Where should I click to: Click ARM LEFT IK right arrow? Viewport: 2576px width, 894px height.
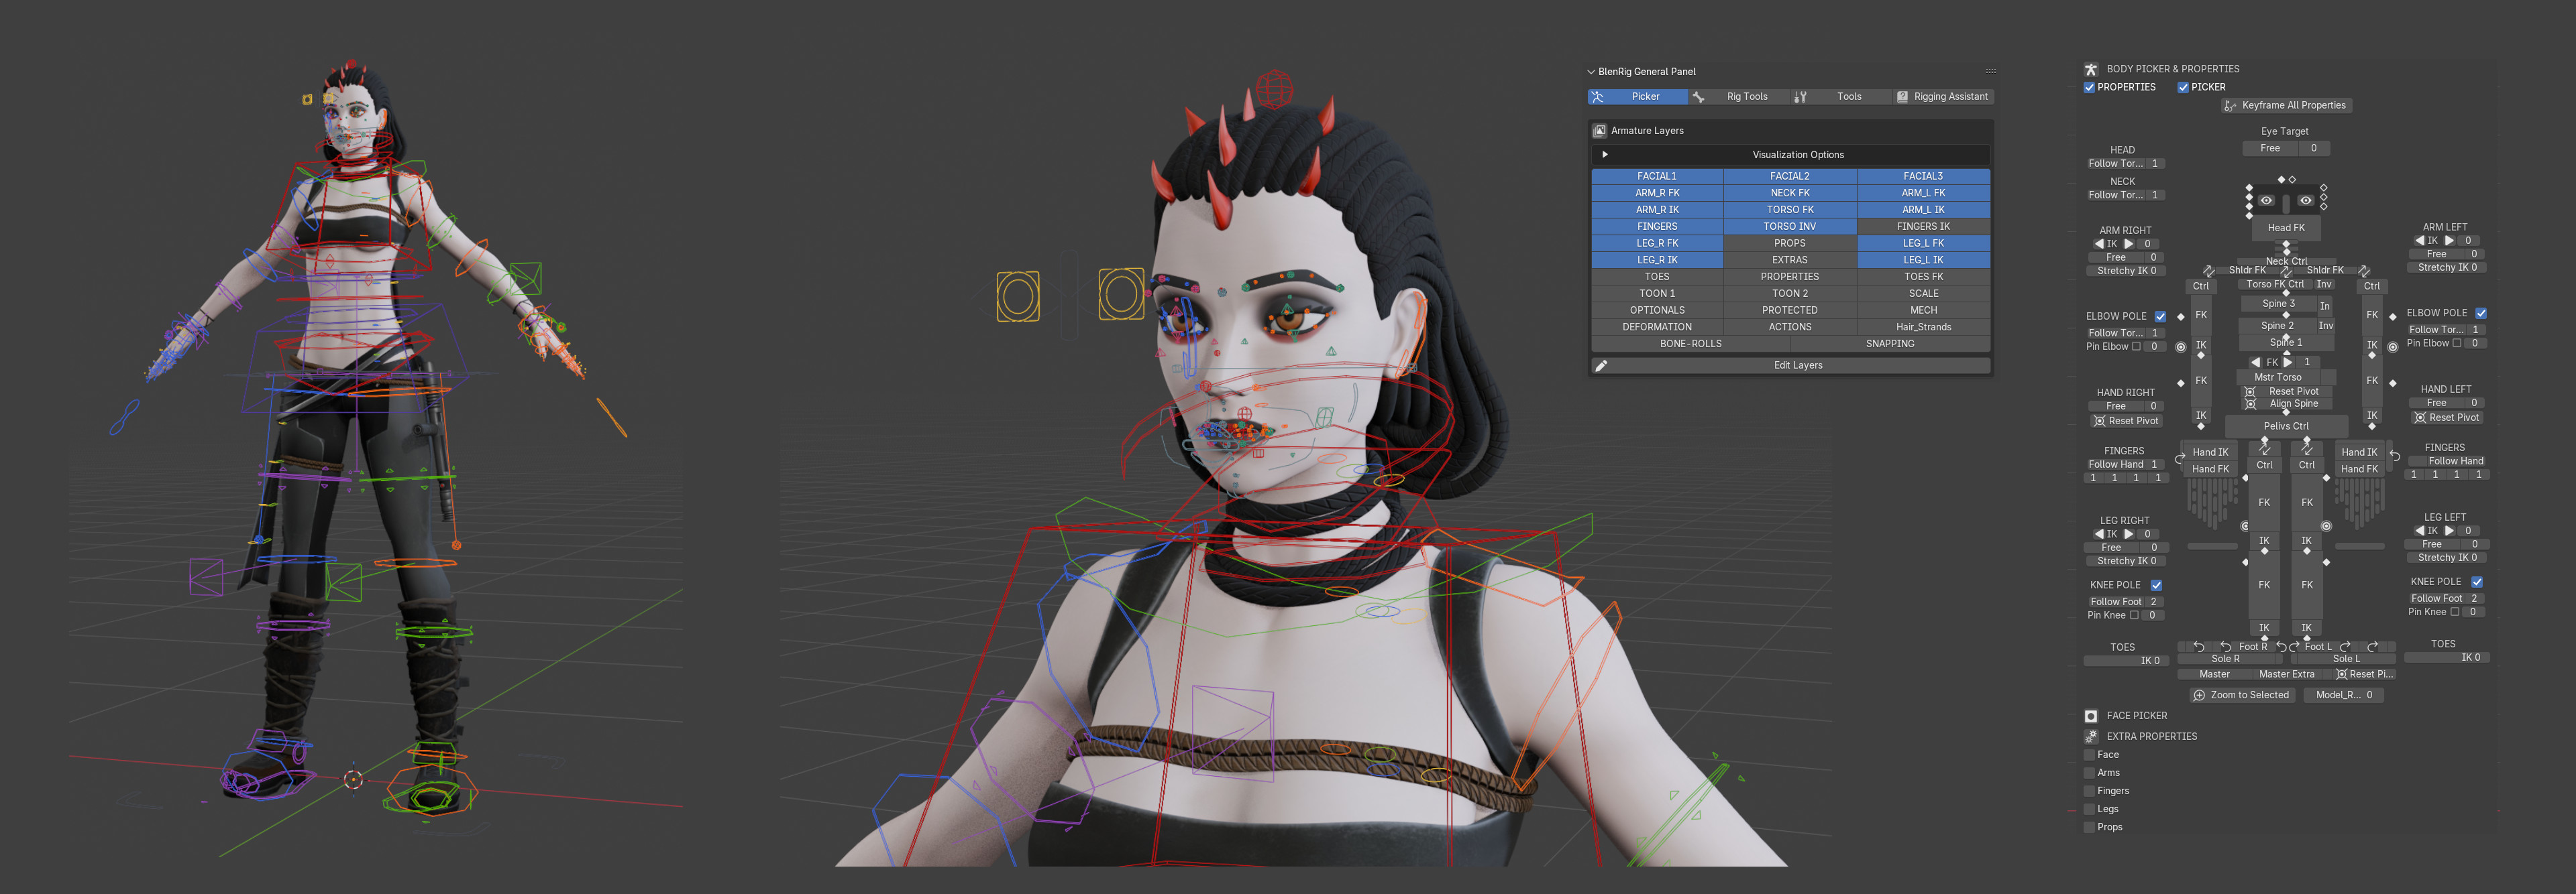click(x=2449, y=241)
